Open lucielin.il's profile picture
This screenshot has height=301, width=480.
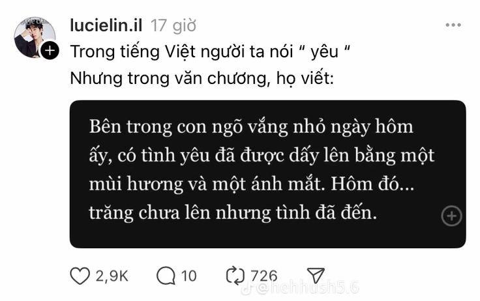pos(35,37)
